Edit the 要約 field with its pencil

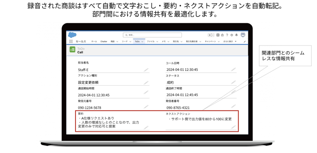point(146,127)
